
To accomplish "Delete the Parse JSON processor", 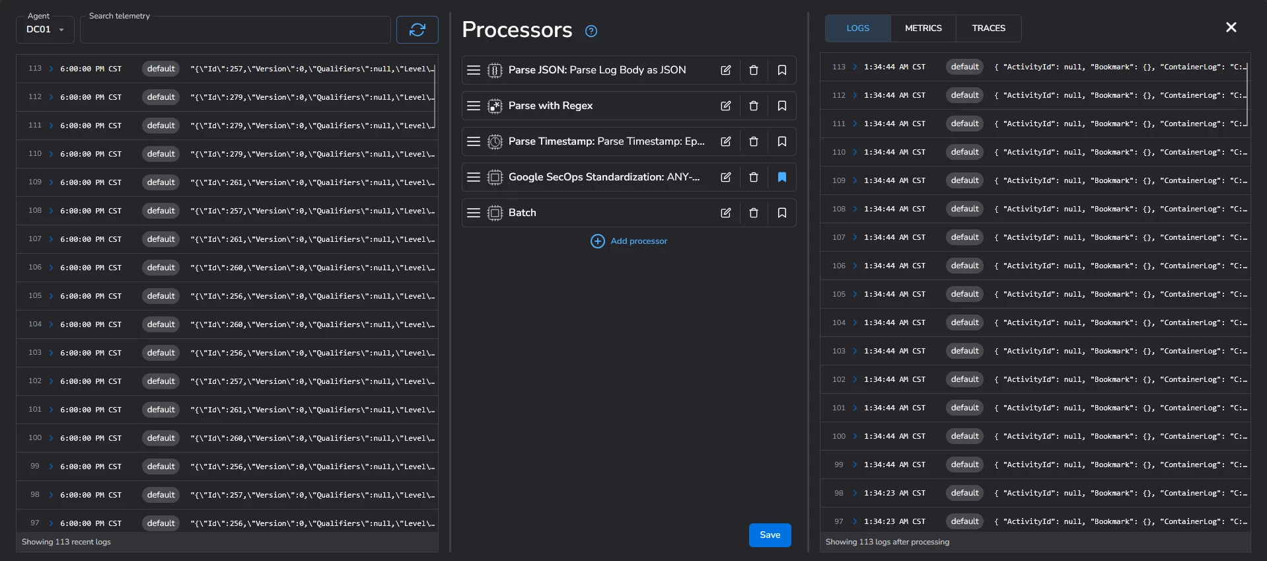I will [754, 70].
